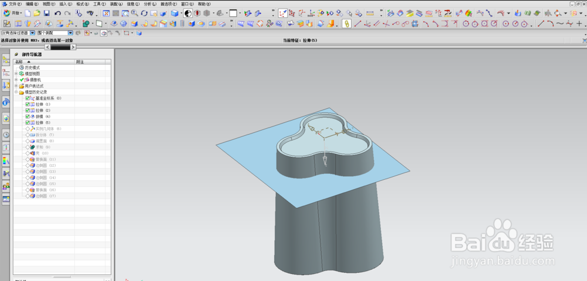Select the 边倒圆 (17) feature row
The height and width of the screenshot is (281, 587).
[x=62, y=196]
